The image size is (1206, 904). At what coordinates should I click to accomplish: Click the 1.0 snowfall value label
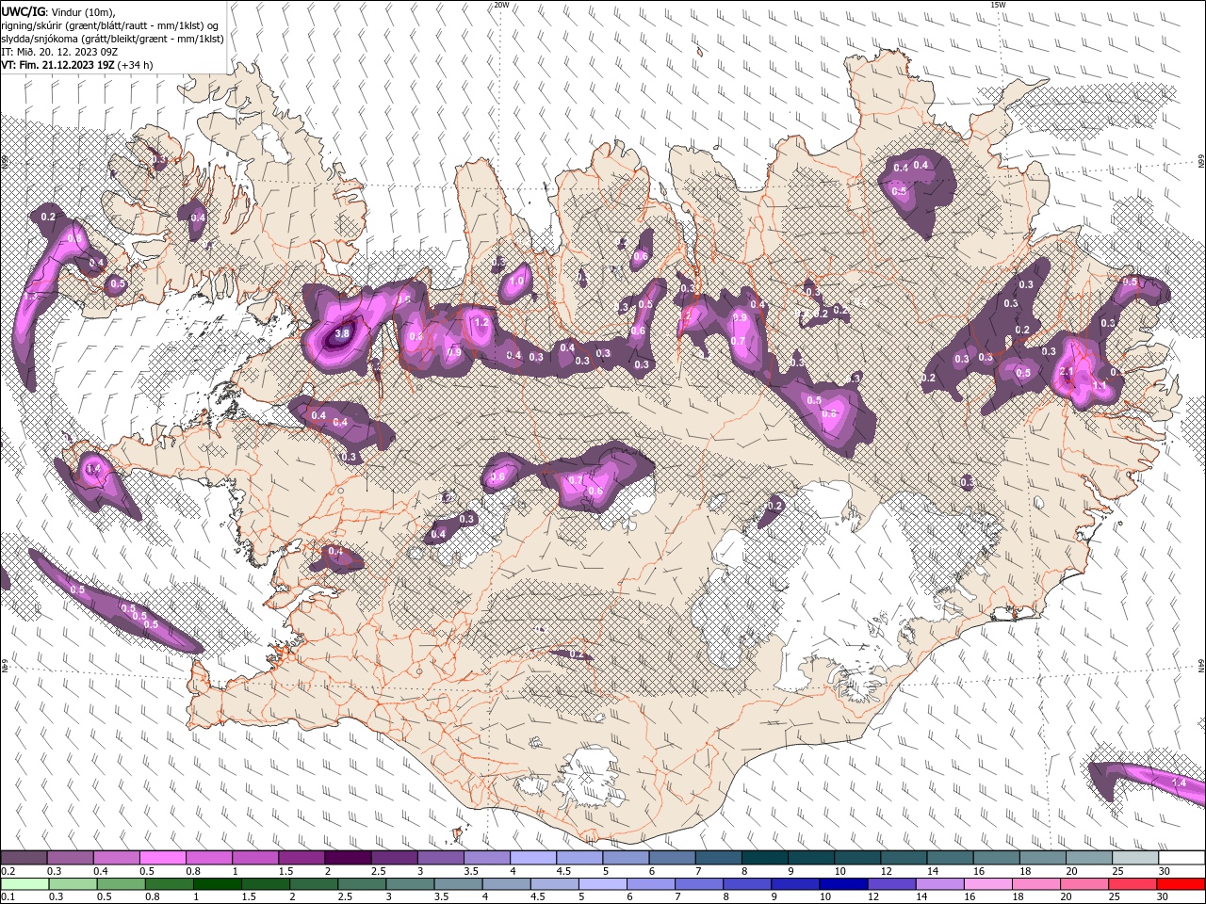(517, 281)
